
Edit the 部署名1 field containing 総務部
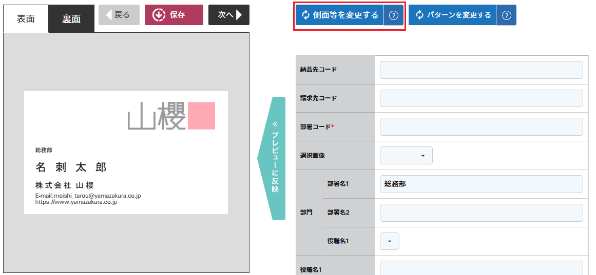click(481, 184)
